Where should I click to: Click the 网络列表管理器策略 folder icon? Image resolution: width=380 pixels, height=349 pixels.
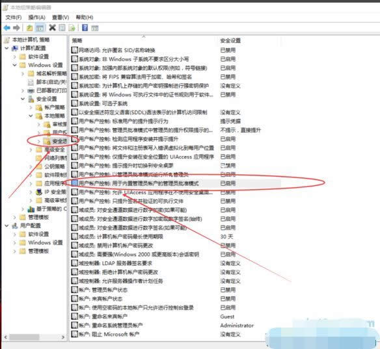pos(39,159)
